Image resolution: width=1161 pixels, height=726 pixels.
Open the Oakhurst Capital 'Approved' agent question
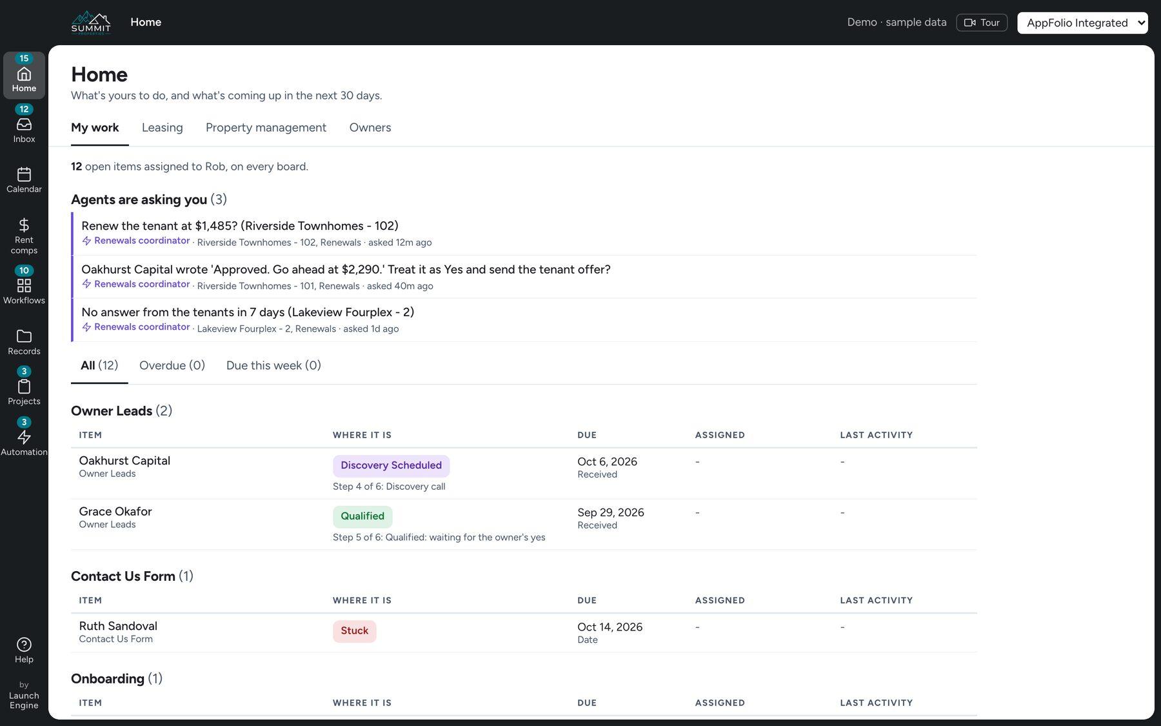point(524,277)
